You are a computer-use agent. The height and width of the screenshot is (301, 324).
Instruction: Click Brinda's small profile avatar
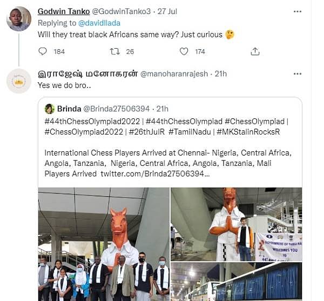[x=49, y=108]
